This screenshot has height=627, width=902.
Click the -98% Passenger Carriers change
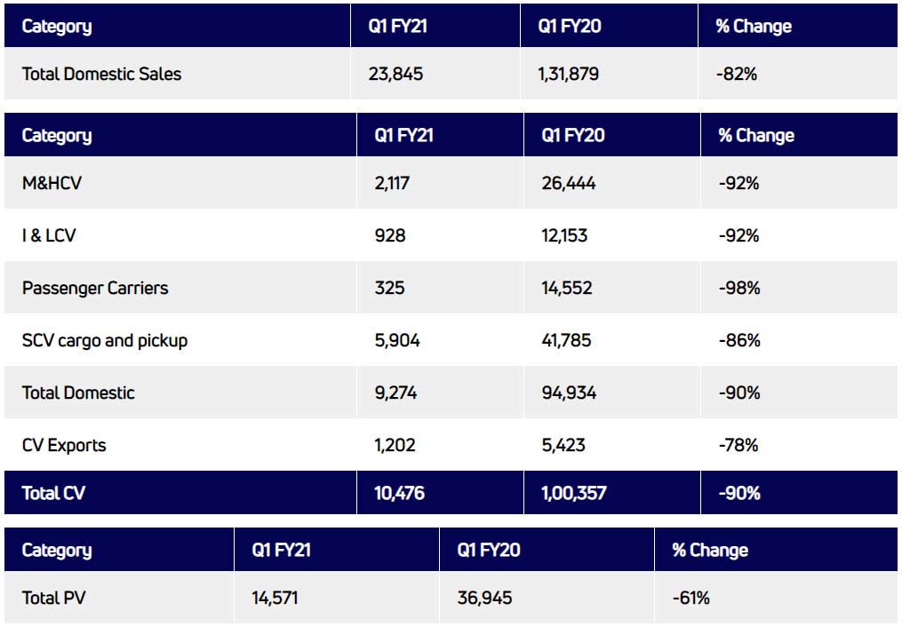pos(738,288)
